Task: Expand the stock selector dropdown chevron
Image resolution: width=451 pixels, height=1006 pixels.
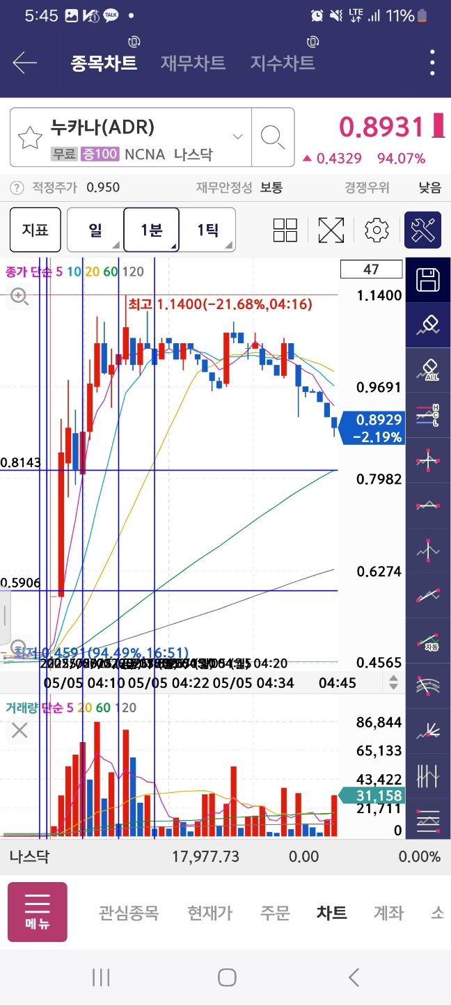Action: click(x=238, y=136)
